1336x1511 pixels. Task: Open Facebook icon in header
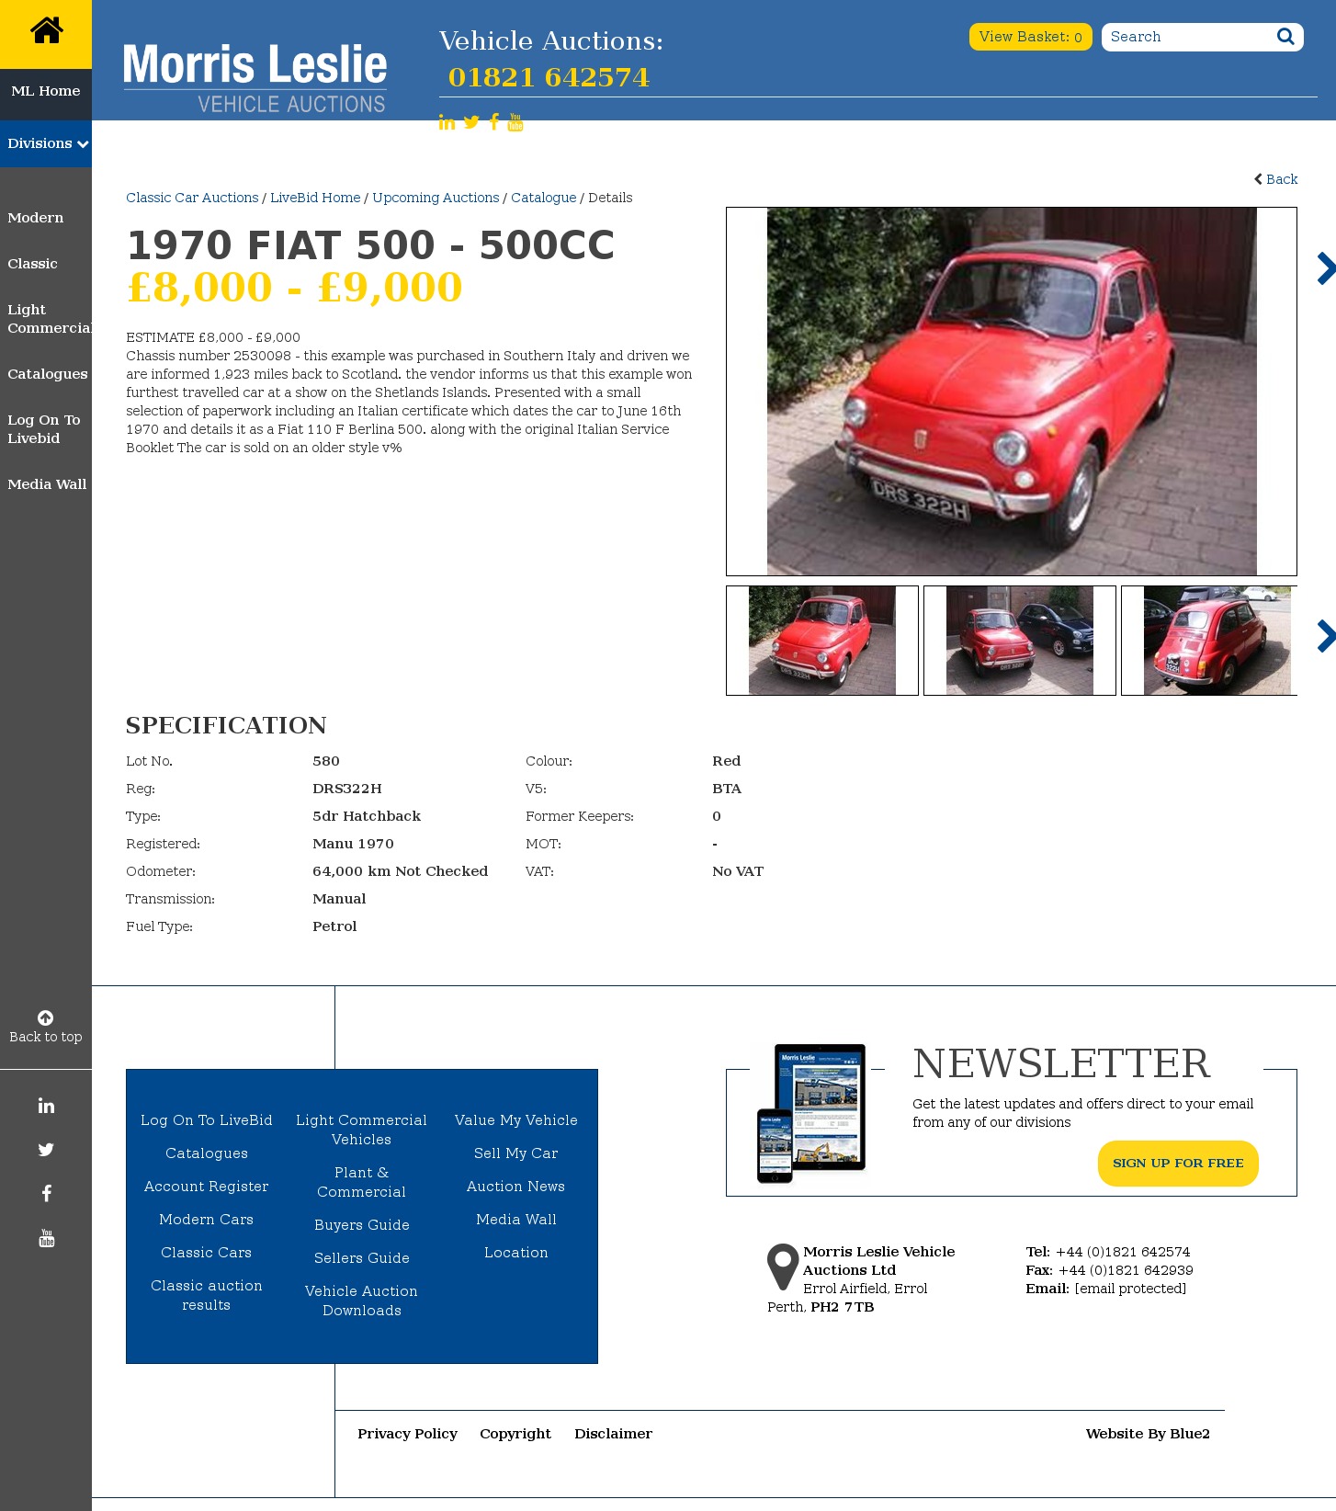494,122
